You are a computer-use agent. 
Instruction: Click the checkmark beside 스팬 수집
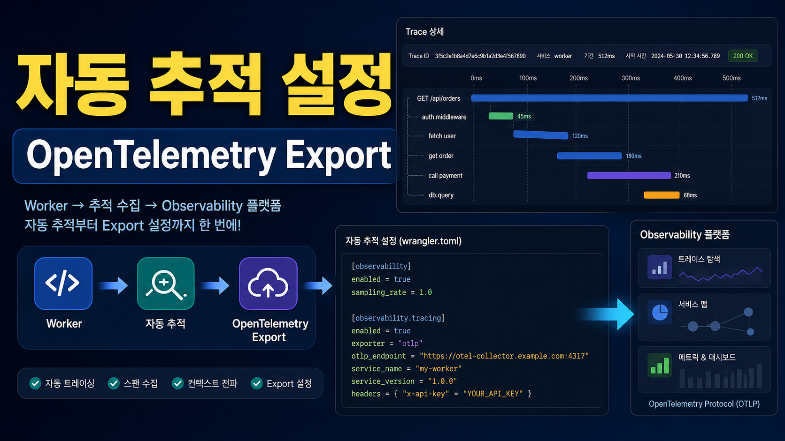pos(114,383)
